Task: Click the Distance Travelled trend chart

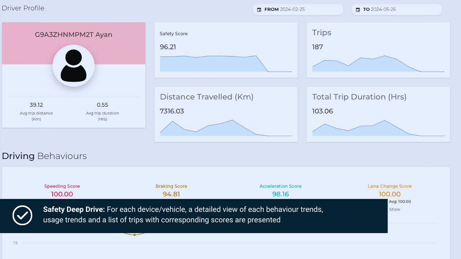Action: pos(226,128)
